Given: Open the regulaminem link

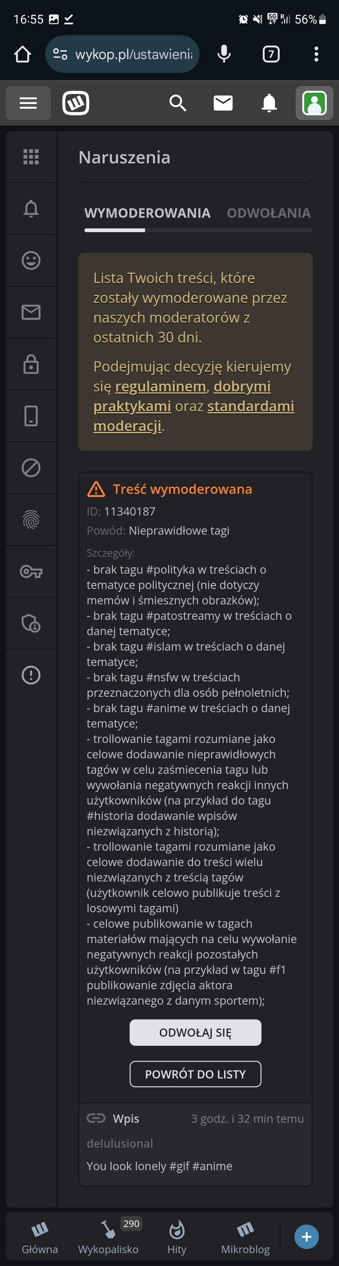Looking at the screenshot, I should point(160,387).
